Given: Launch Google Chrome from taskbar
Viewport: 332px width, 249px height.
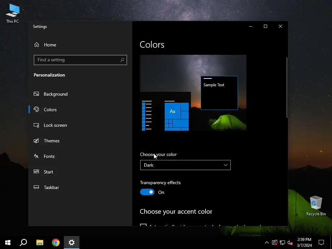Looking at the screenshot, I should click(56, 243).
